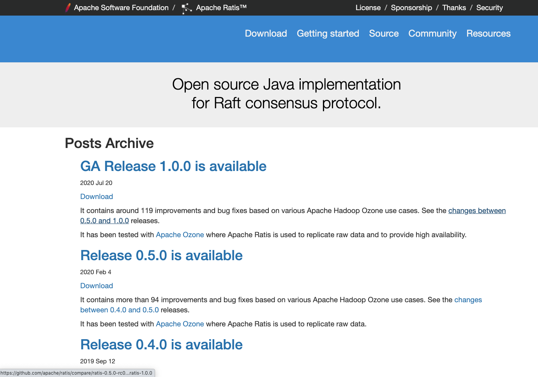Click the 2020 Jul 20 date text

point(96,183)
